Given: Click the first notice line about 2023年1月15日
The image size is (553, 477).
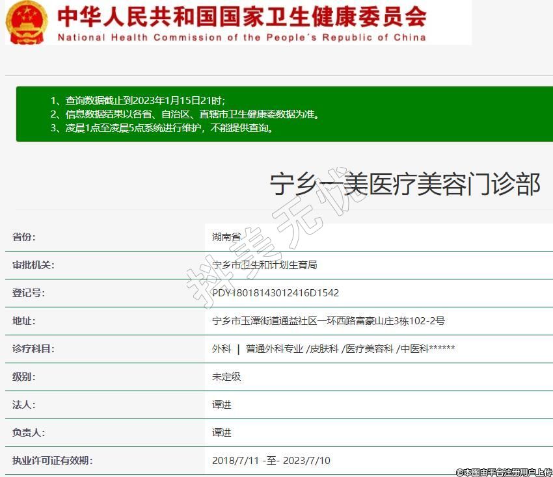Looking at the screenshot, I should click(x=138, y=100).
